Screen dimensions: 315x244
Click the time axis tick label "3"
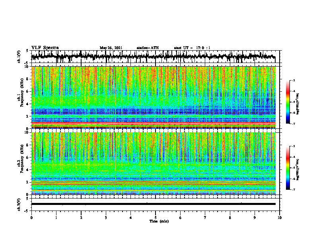pos(106,218)
